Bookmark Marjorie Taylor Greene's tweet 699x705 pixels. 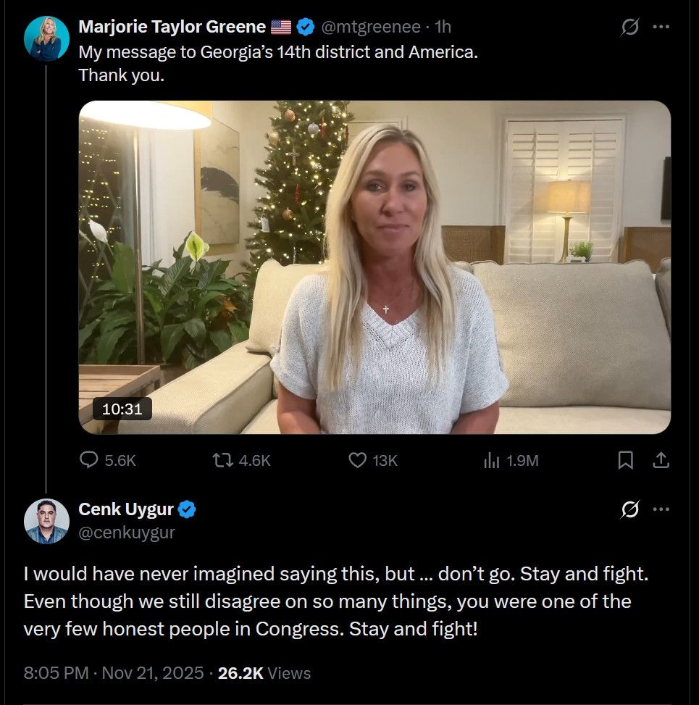[626, 459]
